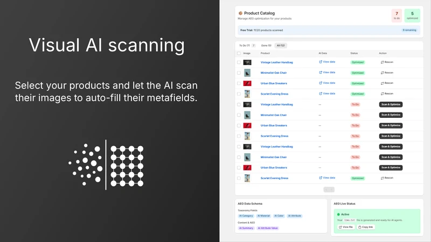The height and width of the screenshot is (242, 431).
Task: Click the Action column header
Action: tap(383, 53)
